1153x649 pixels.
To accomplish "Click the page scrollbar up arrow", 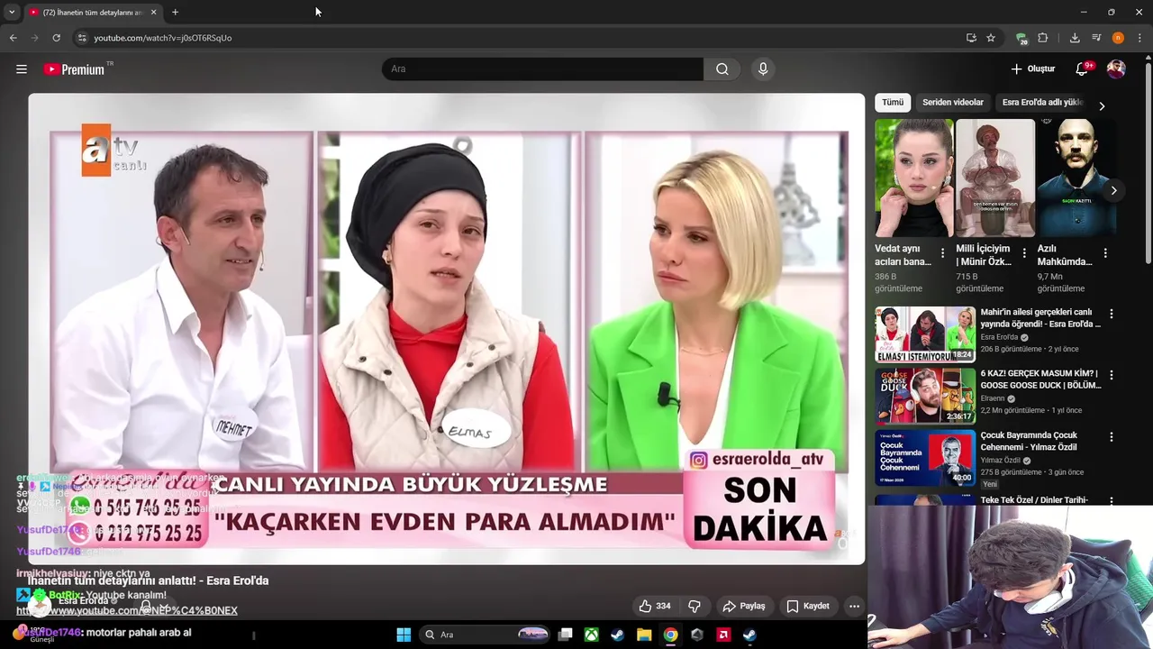I will [1148, 59].
